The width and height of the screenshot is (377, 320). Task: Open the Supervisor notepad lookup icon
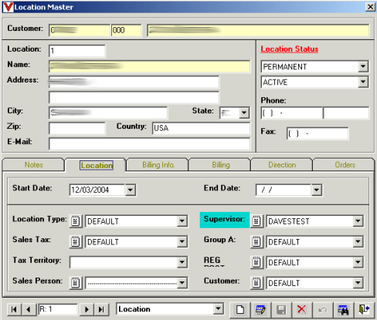click(x=256, y=221)
